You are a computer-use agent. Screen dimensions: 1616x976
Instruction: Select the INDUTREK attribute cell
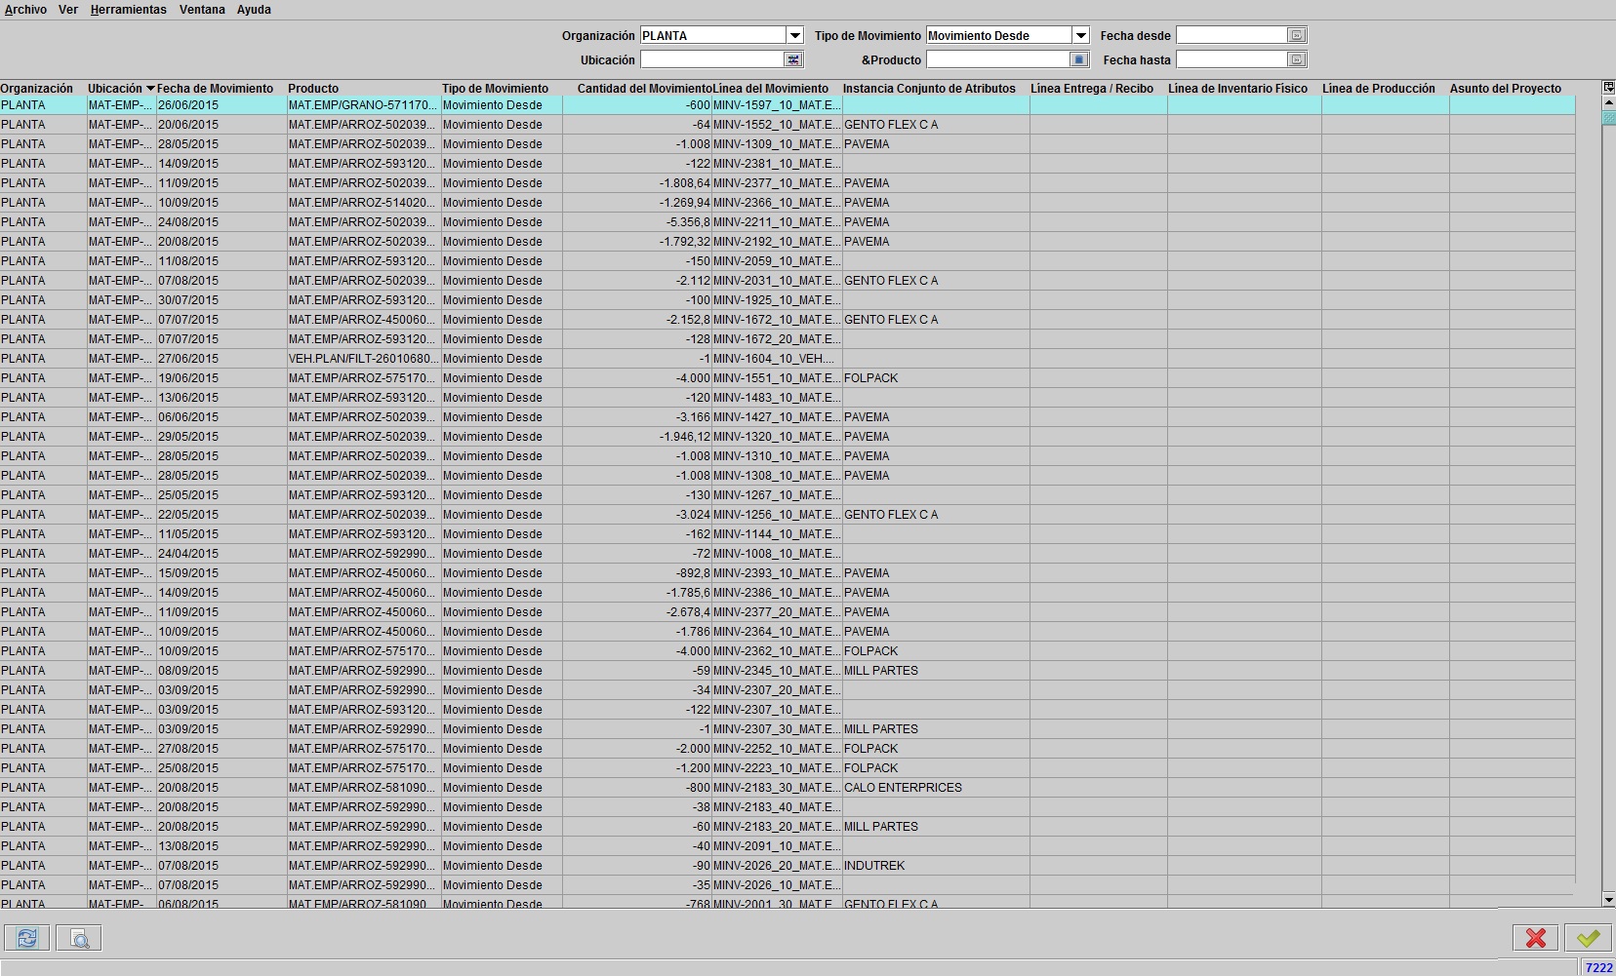click(x=936, y=866)
